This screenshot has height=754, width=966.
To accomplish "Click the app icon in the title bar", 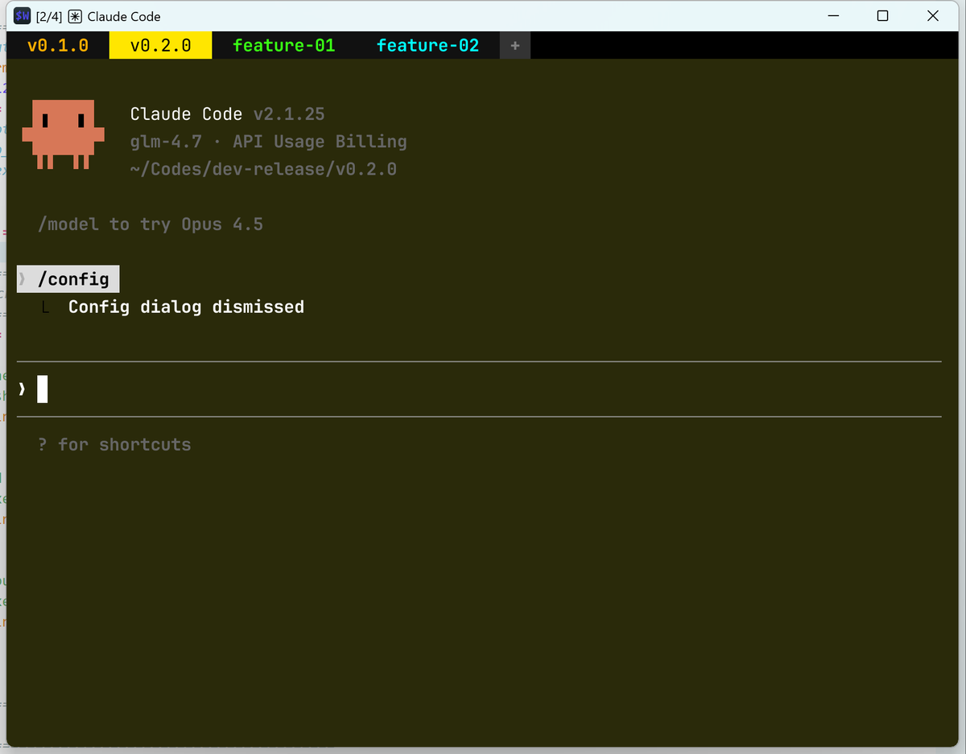I will pyautogui.click(x=23, y=16).
